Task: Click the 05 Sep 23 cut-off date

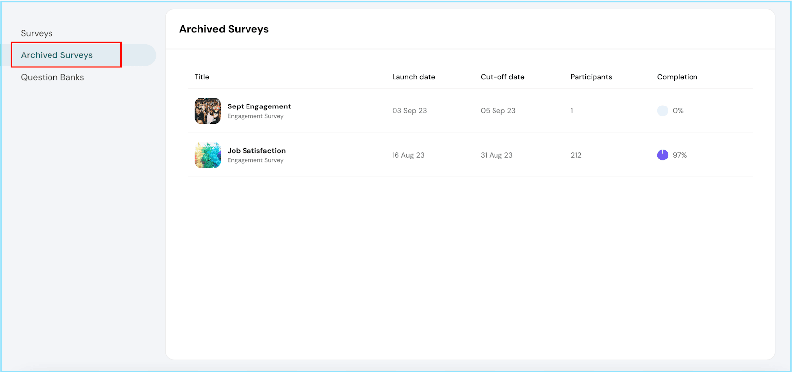Action: tap(498, 111)
